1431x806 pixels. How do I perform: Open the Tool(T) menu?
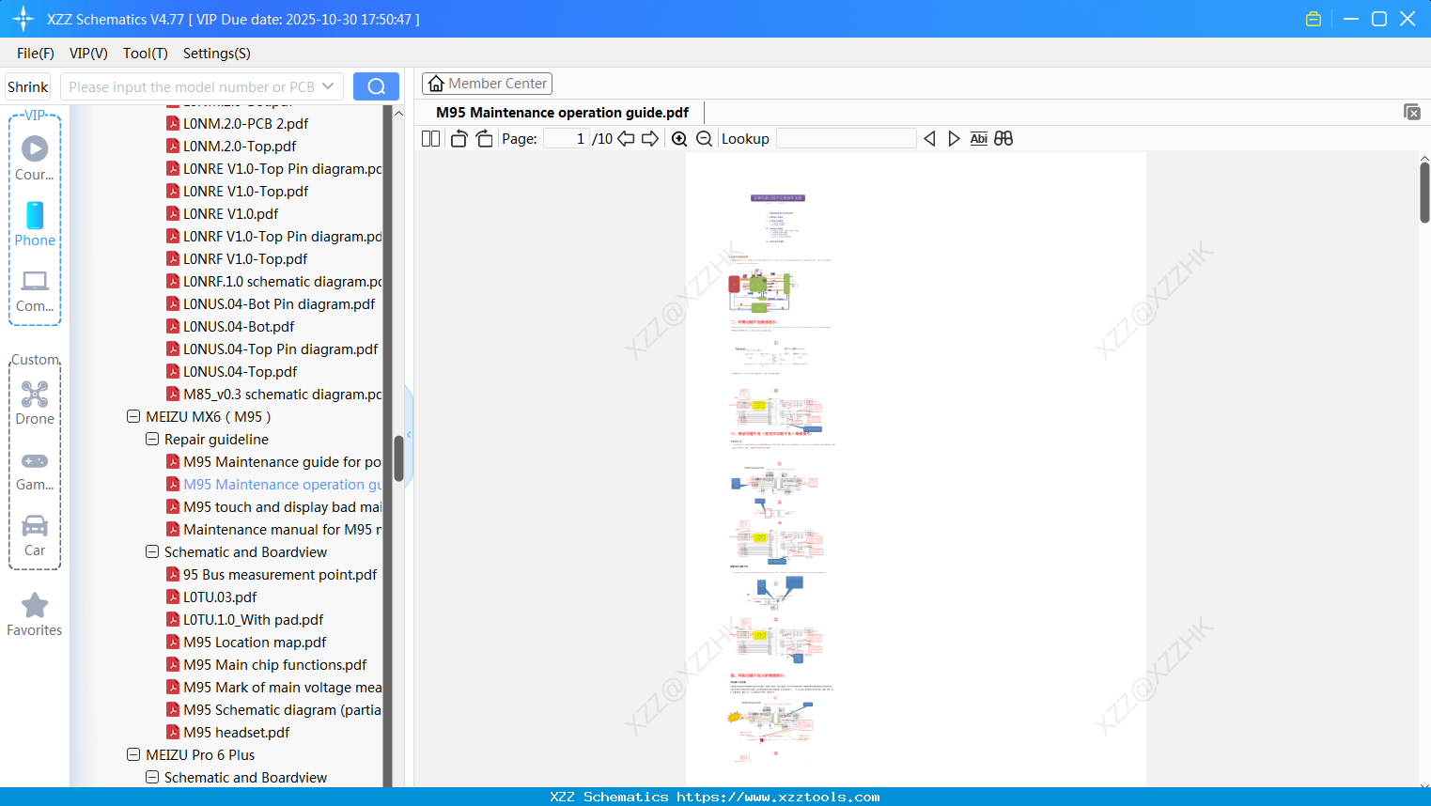coord(146,54)
